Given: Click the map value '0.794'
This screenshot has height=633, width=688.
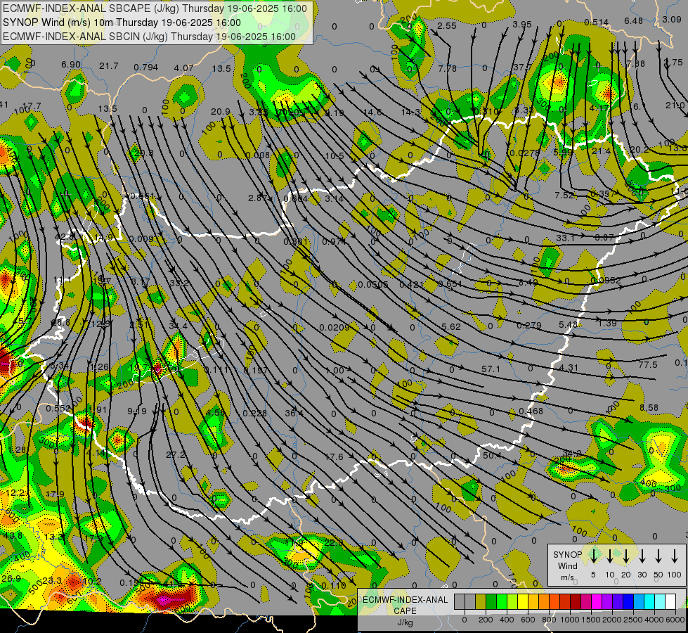Looking at the screenshot, I should [x=145, y=68].
